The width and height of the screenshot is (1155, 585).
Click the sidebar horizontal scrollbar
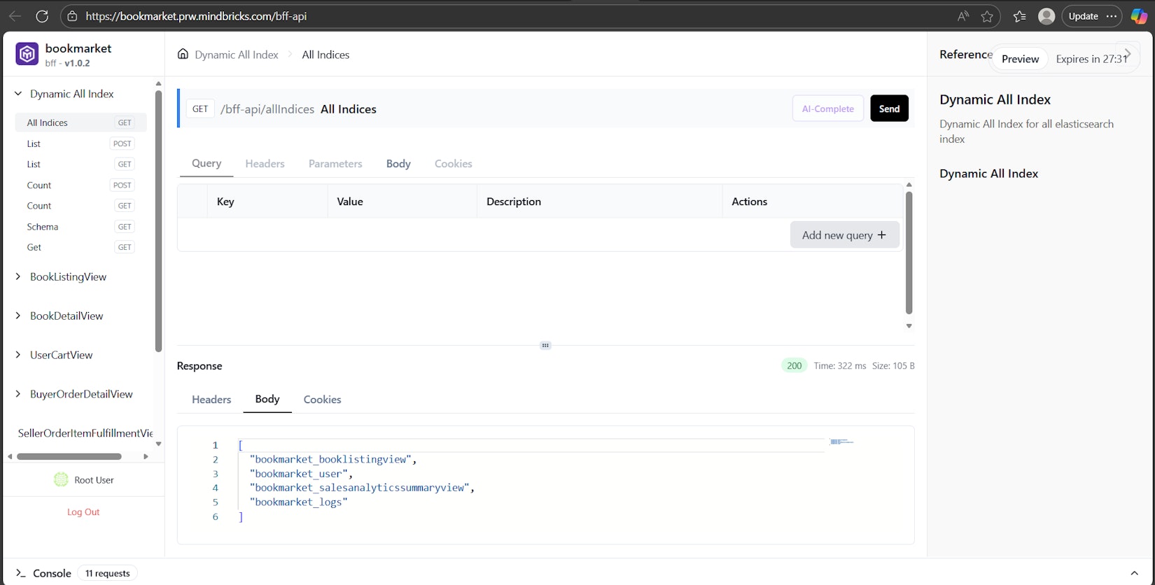(69, 457)
